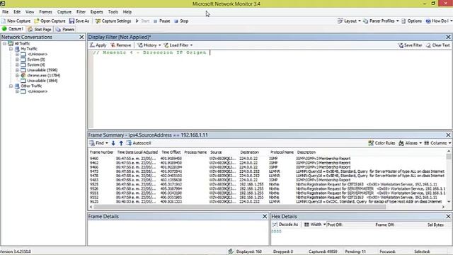Screen dimensions: 453x255
Task: Toggle Autoscroll in Frame Summary
Action: (139, 143)
